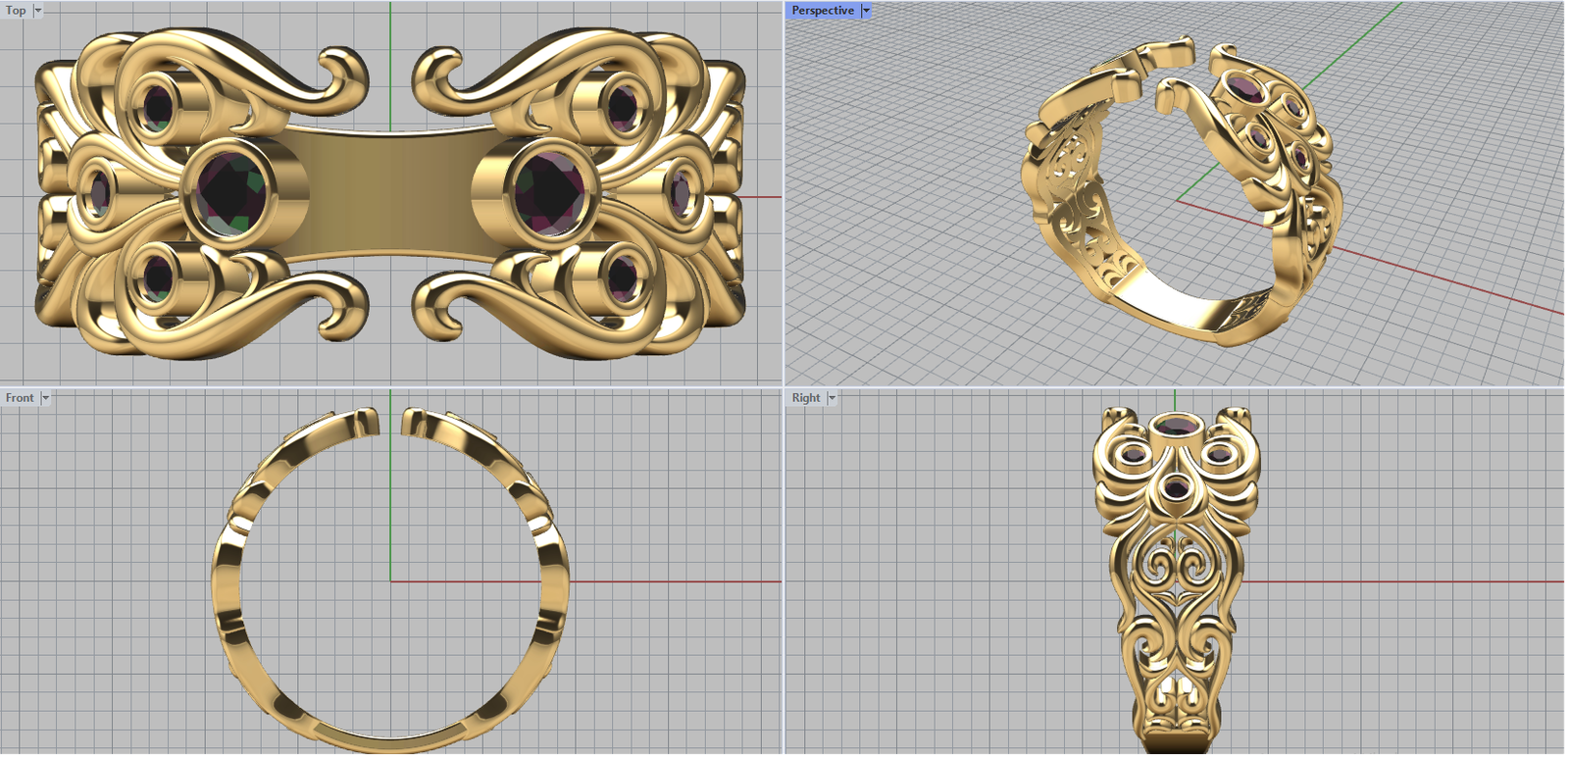Select the large left gemstone in Top view

coord(231,188)
